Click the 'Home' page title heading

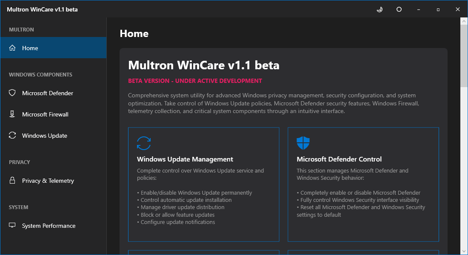(134, 34)
